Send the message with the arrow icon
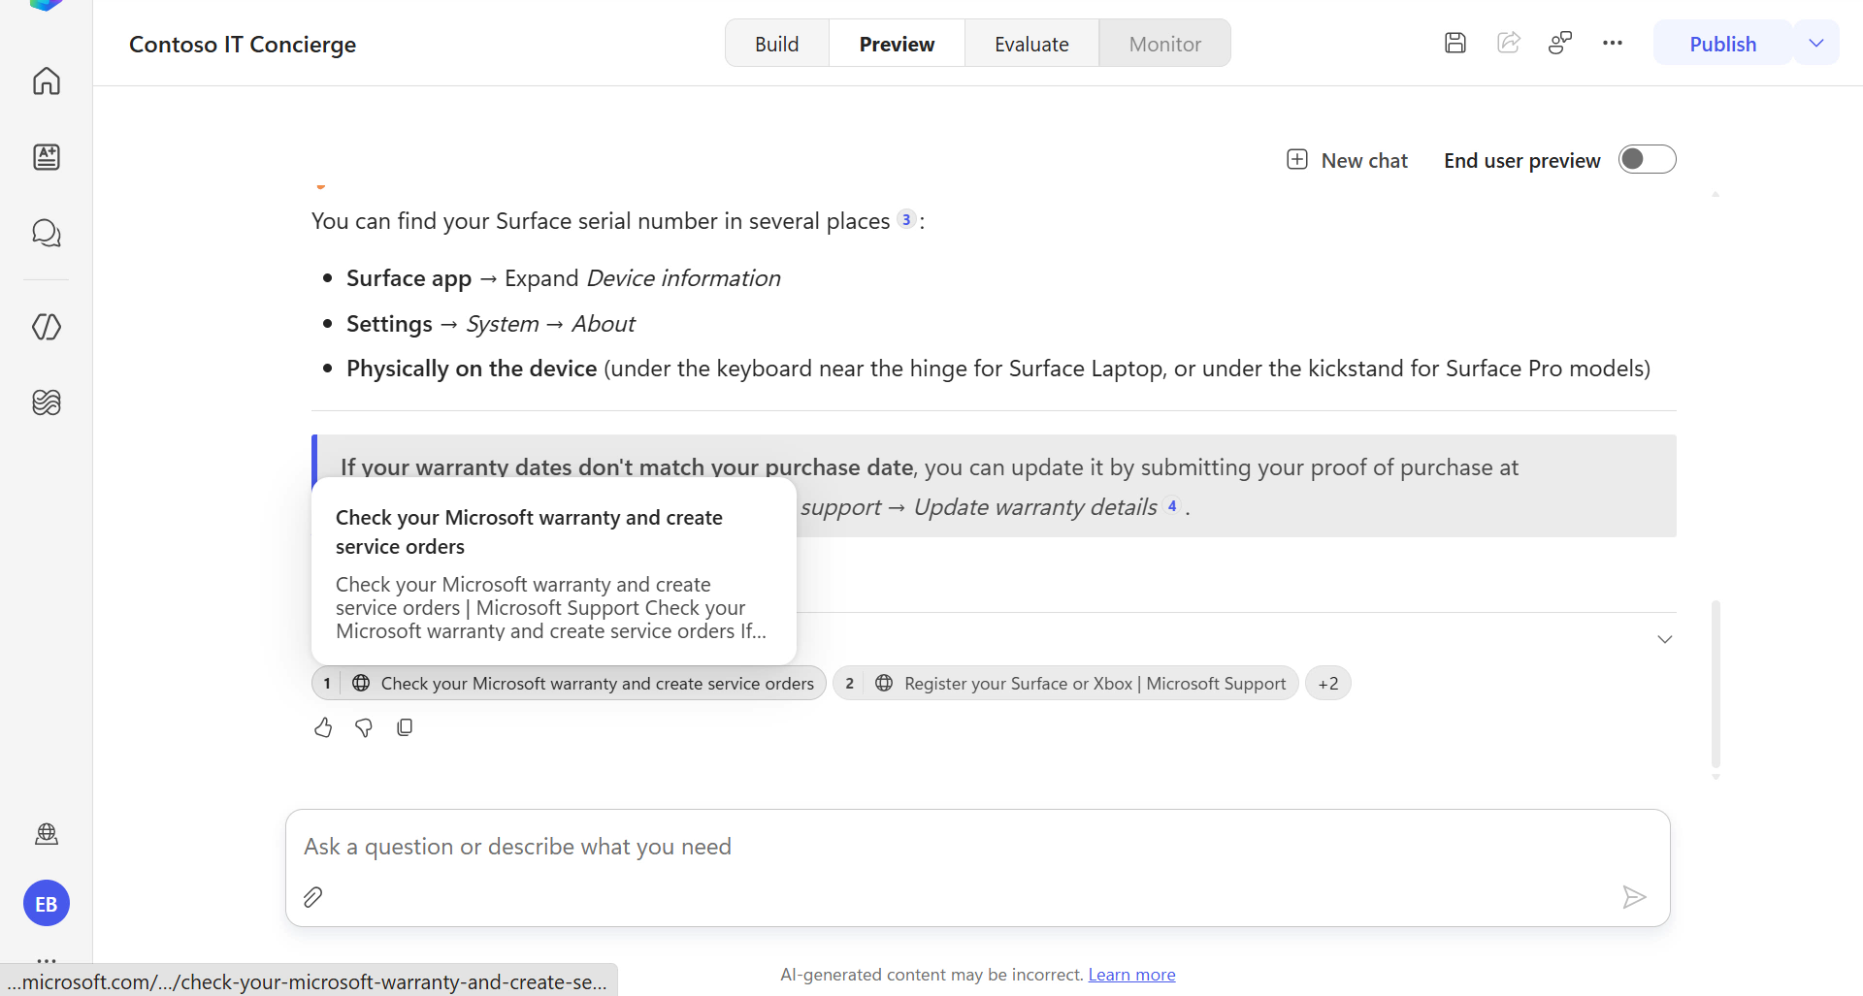 point(1634,897)
